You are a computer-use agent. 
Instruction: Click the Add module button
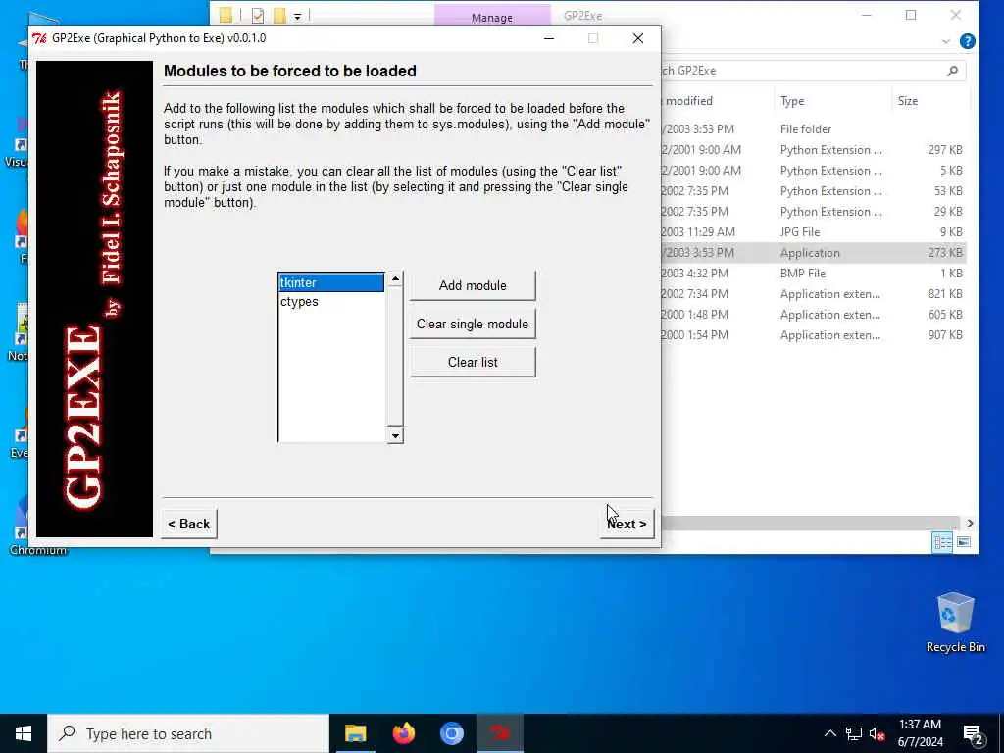[473, 285]
